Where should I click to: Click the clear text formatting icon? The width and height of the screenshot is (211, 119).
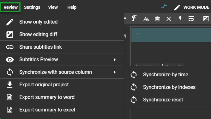(146, 19)
